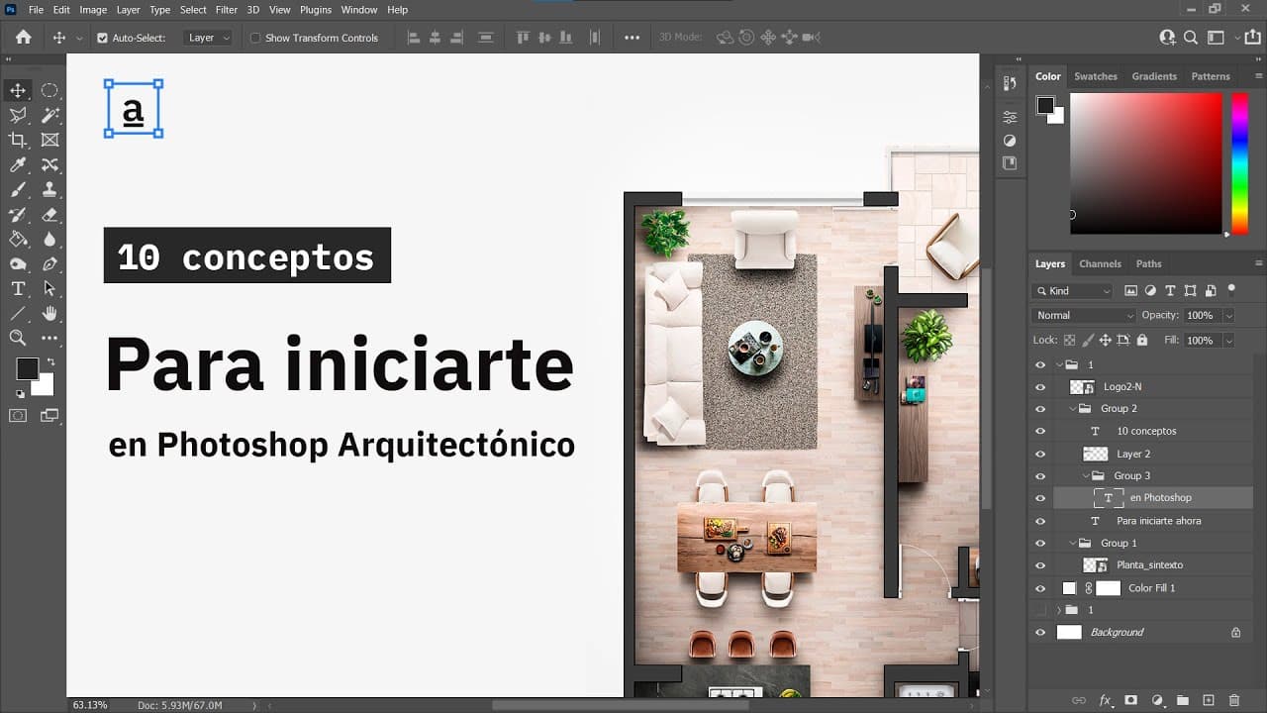Create new adjustment layer icon
This screenshot has height=713, width=1267.
[1157, 700]
